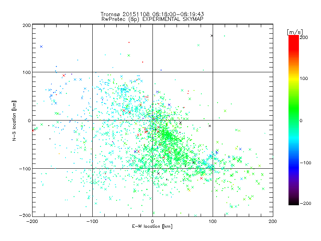Click the subtitle 'RwPretec (8p) EXPERIMENTAL SKYMAP'
321x241 pixels.
click(152, 19)
